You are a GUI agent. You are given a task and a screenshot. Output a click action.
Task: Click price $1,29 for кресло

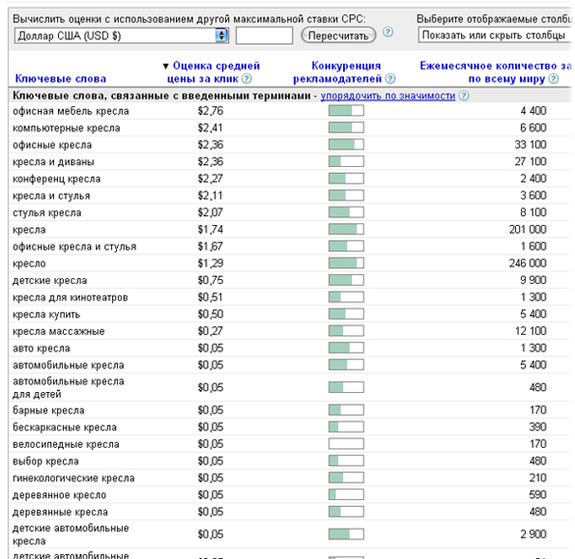211,264
